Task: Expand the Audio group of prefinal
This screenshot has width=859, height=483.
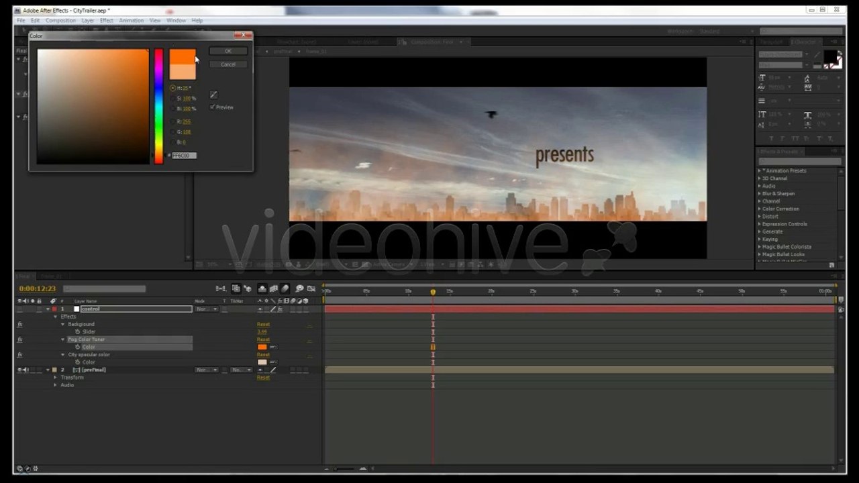Action: (x=56, y=385)
